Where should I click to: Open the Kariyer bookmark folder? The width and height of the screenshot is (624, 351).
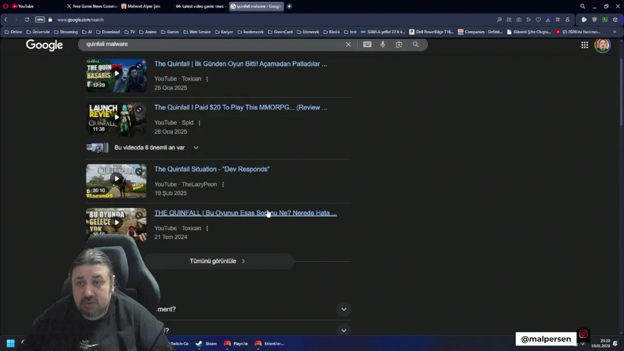coord(224,32)
